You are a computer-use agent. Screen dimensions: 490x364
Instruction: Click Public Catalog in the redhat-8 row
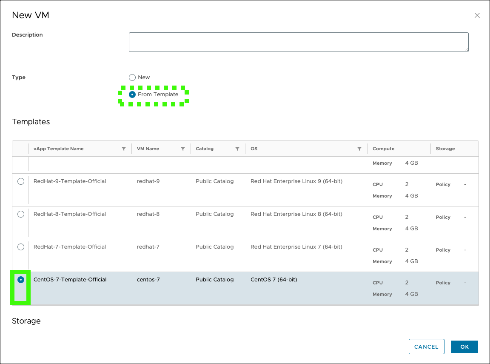coord(215,214)
